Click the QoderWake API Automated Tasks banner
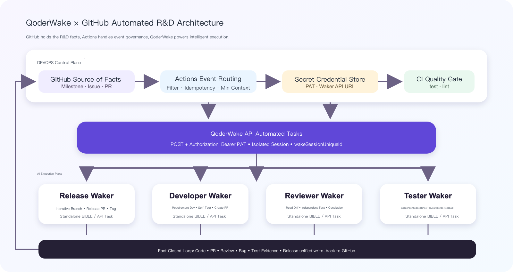This screenshot has width=513, height=272. (x=256, y=138)
